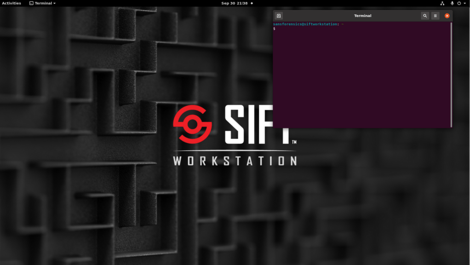Screen dimensions: 470x265
Task: Open the Activities overview
Action: click(x=11, y=3)
